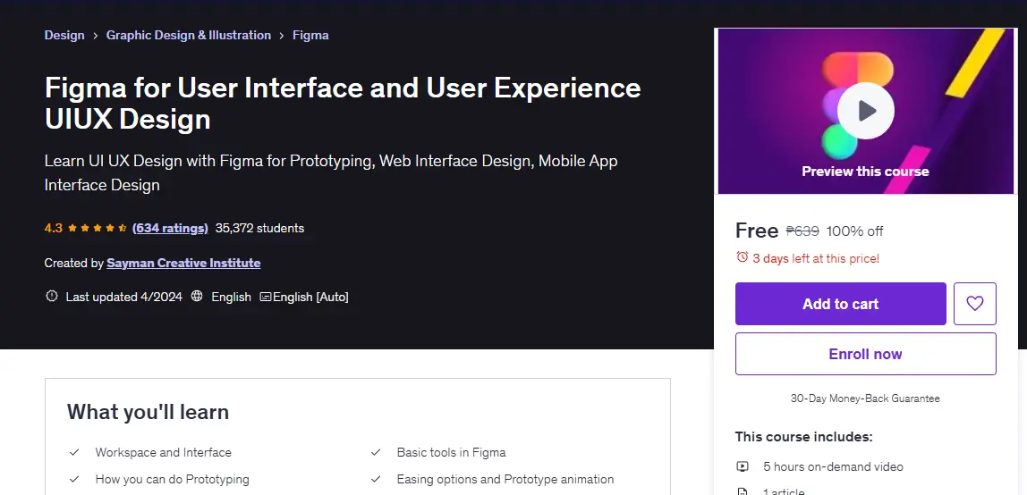
Task: Add course to wishlist heart icon
Action: tap(974, 304)
